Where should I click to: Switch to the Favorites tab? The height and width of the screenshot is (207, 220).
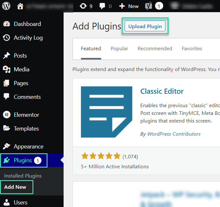pyautogui.click(x=192, y=49)
